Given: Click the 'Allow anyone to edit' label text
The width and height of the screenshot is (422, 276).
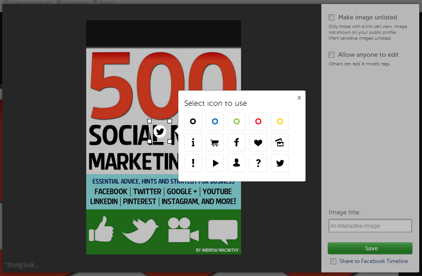Looking at the screenshot, I should tap(368, 55).
